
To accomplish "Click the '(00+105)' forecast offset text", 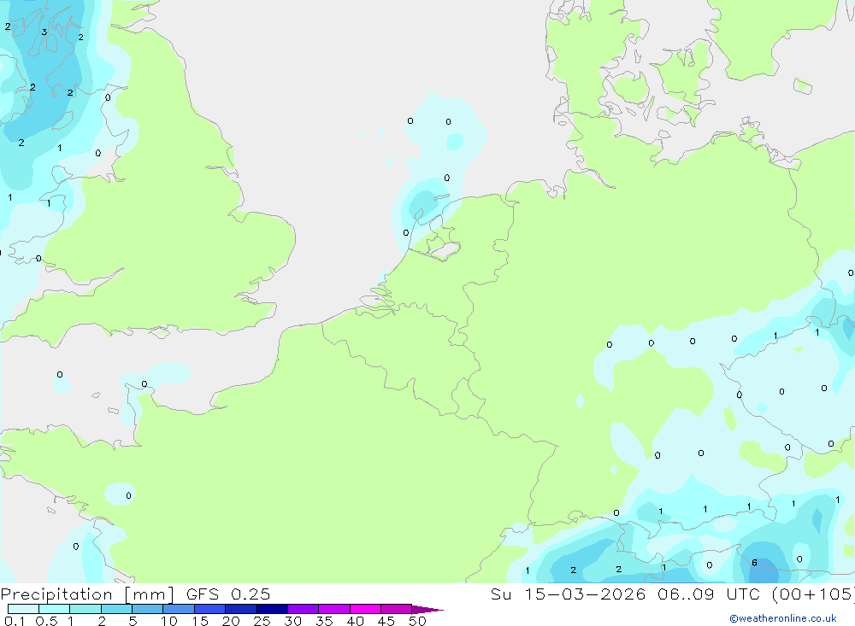I will (x=813, y=594).
